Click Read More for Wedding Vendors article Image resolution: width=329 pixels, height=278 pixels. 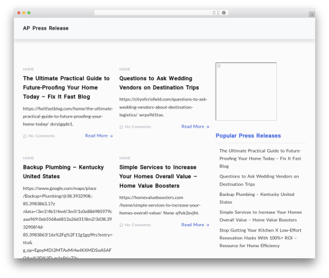pos(195,127)
